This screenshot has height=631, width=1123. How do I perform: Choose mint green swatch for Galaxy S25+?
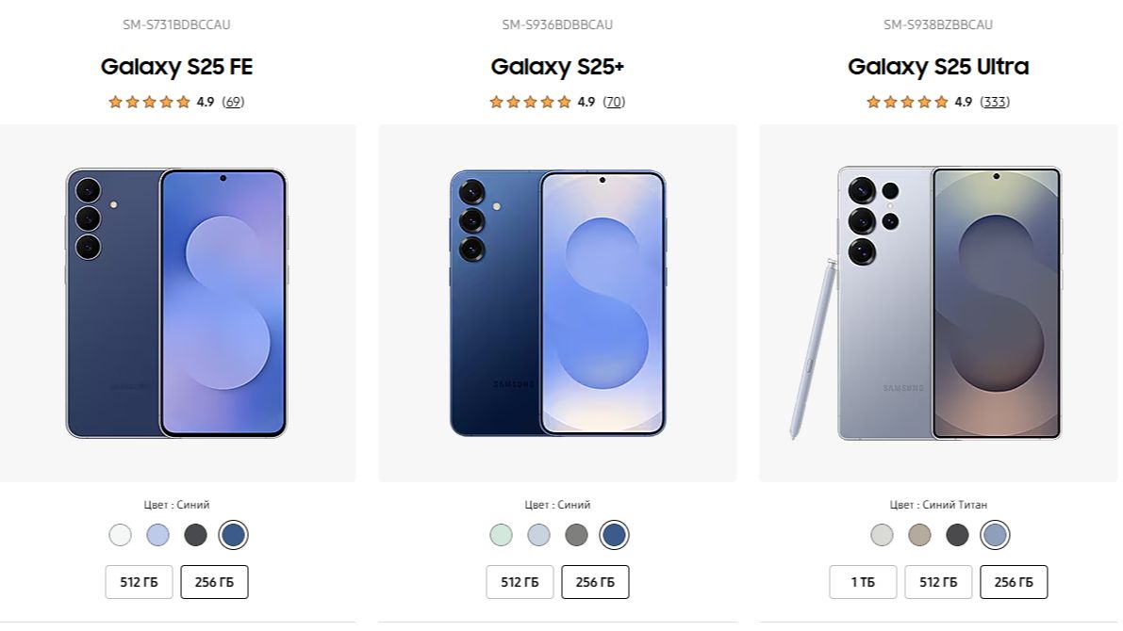click(x=501, y=535)
